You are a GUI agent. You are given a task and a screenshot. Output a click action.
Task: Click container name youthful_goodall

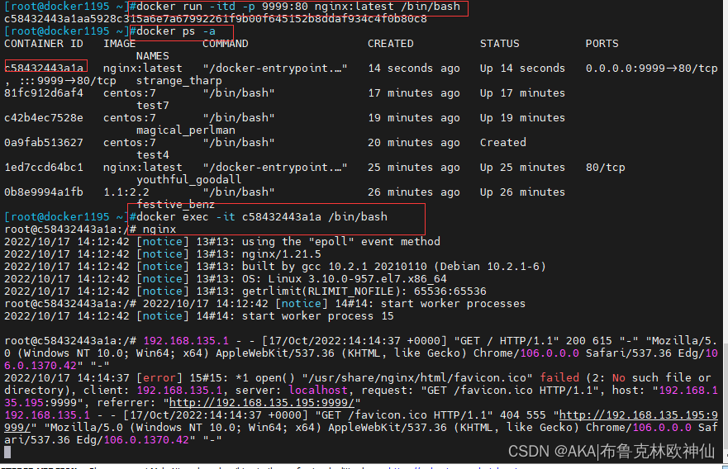coord(189,179)
